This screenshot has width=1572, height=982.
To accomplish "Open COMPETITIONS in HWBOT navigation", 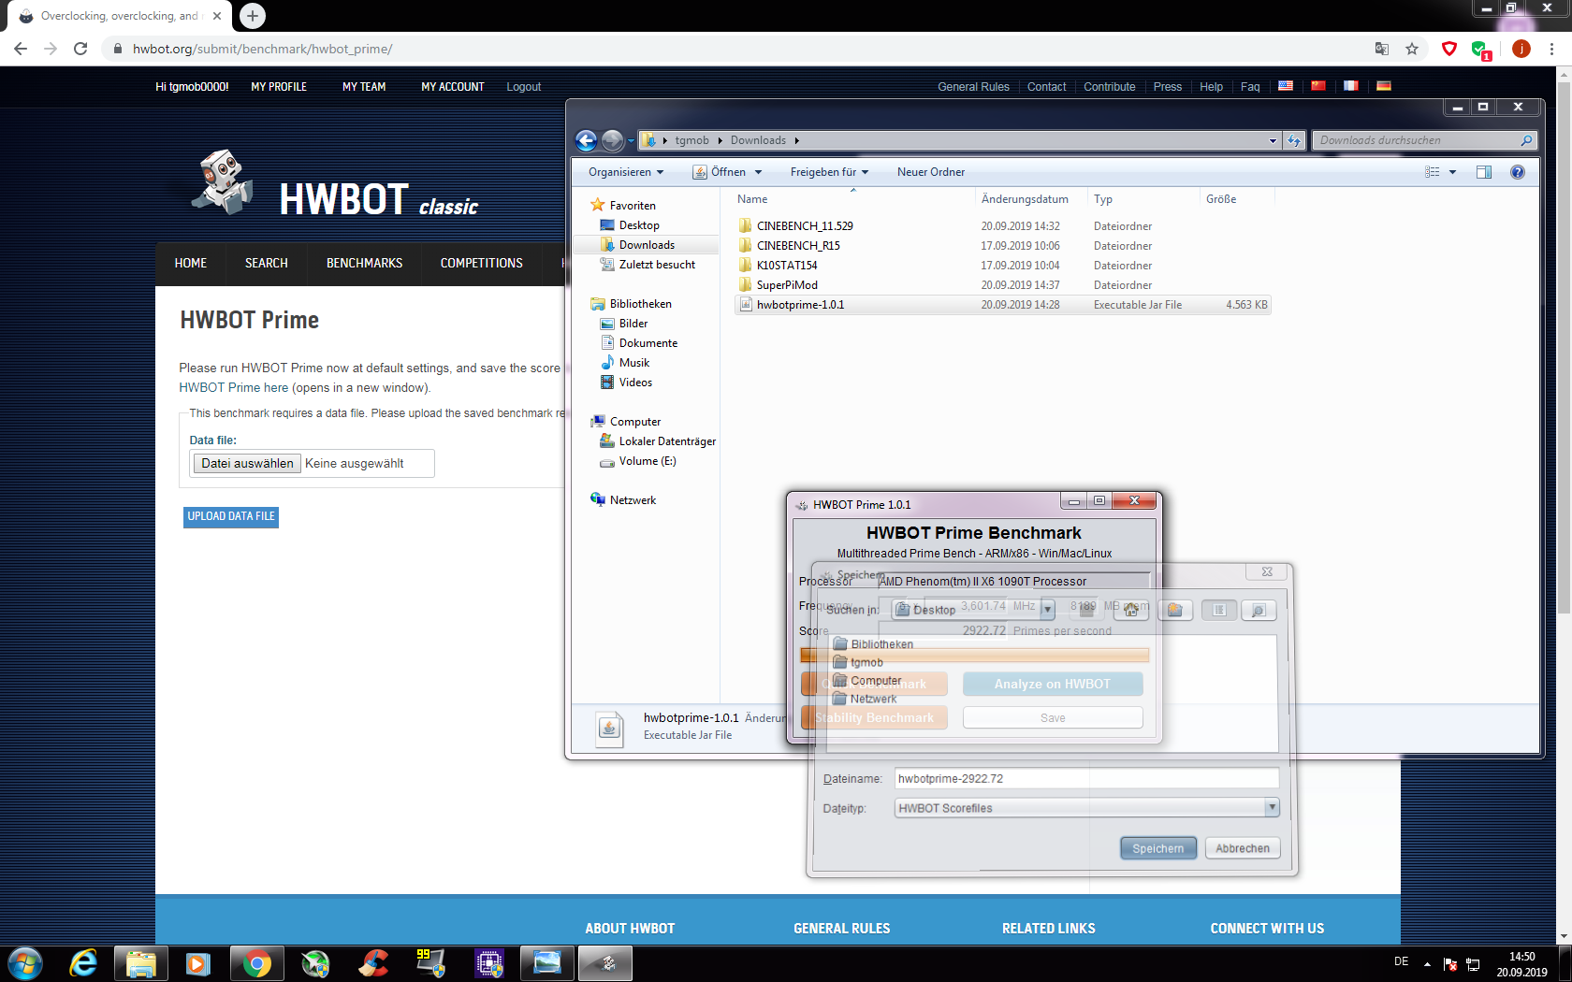I will pyautogui.click(x=481, y=264).
